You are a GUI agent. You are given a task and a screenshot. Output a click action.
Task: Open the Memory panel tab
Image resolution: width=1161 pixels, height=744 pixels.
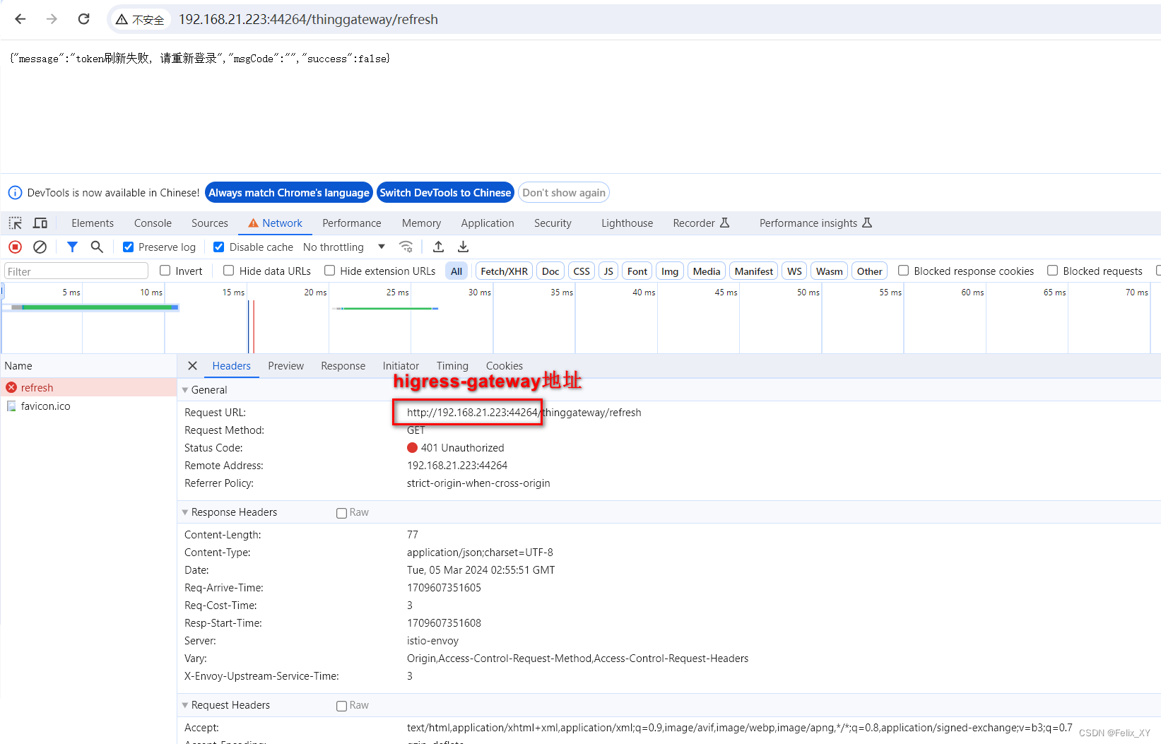(422, 223)
